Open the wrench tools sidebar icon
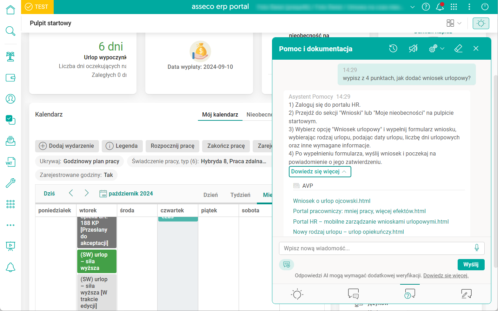Image resolution: width=498 pixels, height=311 pixels. (11, 183)
